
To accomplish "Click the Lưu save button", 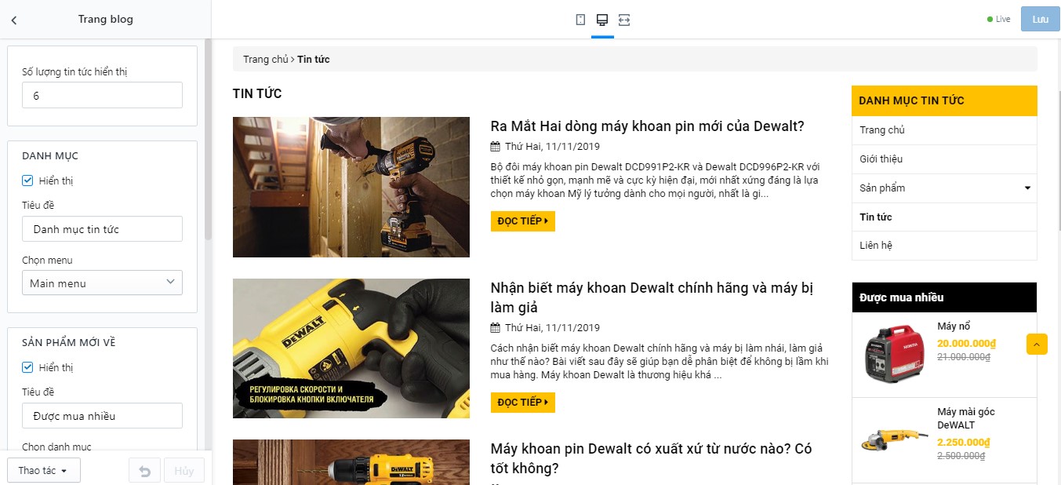I will pyautogui.click(x=1041, y=20).
